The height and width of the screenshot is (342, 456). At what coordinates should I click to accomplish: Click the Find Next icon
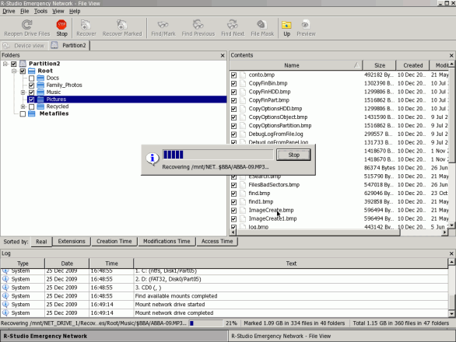coord(233,25)
